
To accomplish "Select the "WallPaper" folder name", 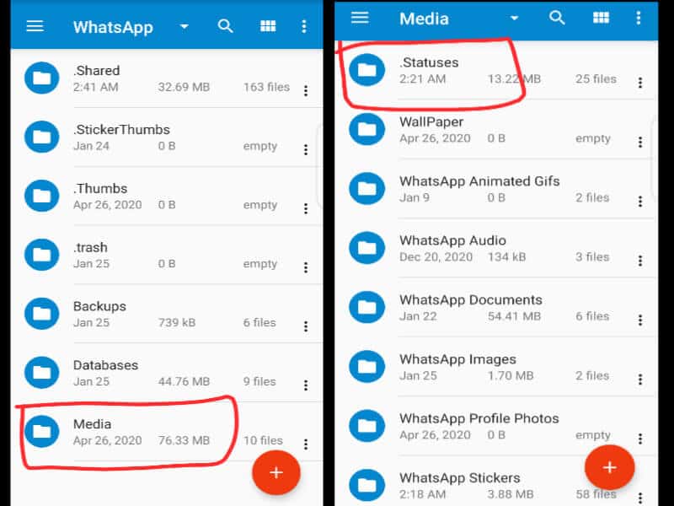I will pyautogui.click(x=431, y=122).
